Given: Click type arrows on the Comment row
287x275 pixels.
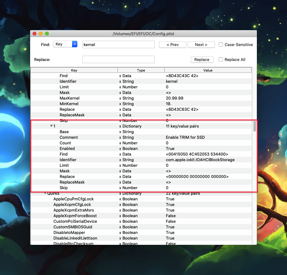Looking at the screenshot, I should 120,137.
